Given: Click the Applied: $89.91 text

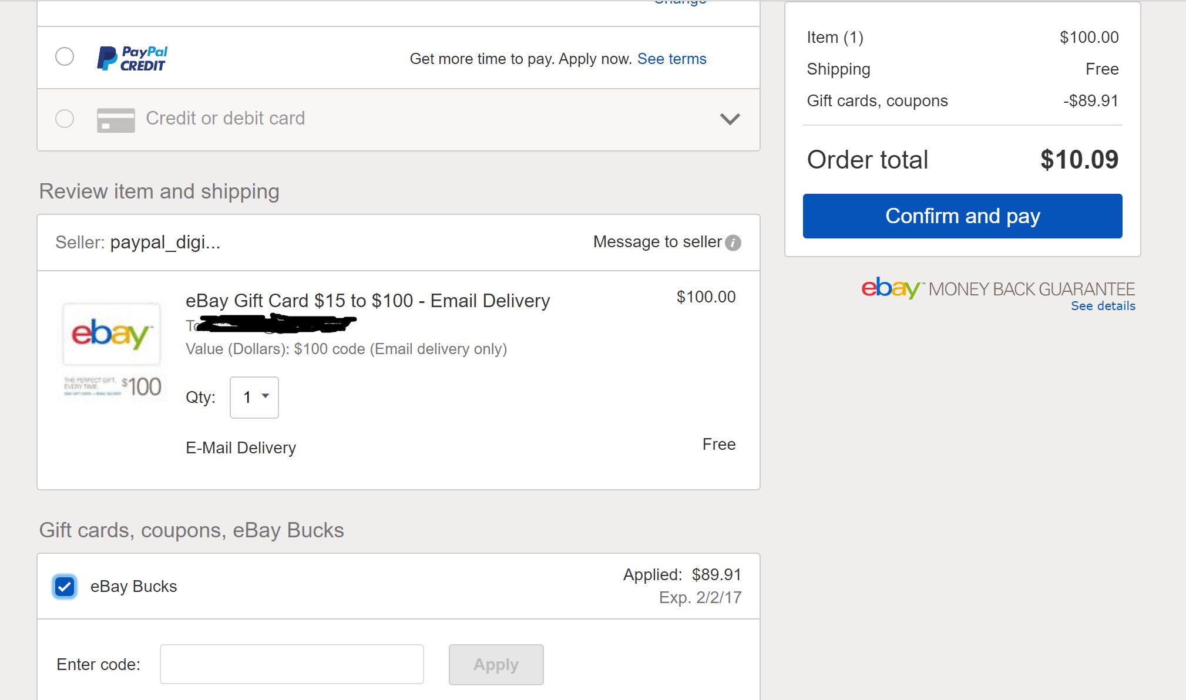Looking at the screenshot, I should [x=683, y=574].
